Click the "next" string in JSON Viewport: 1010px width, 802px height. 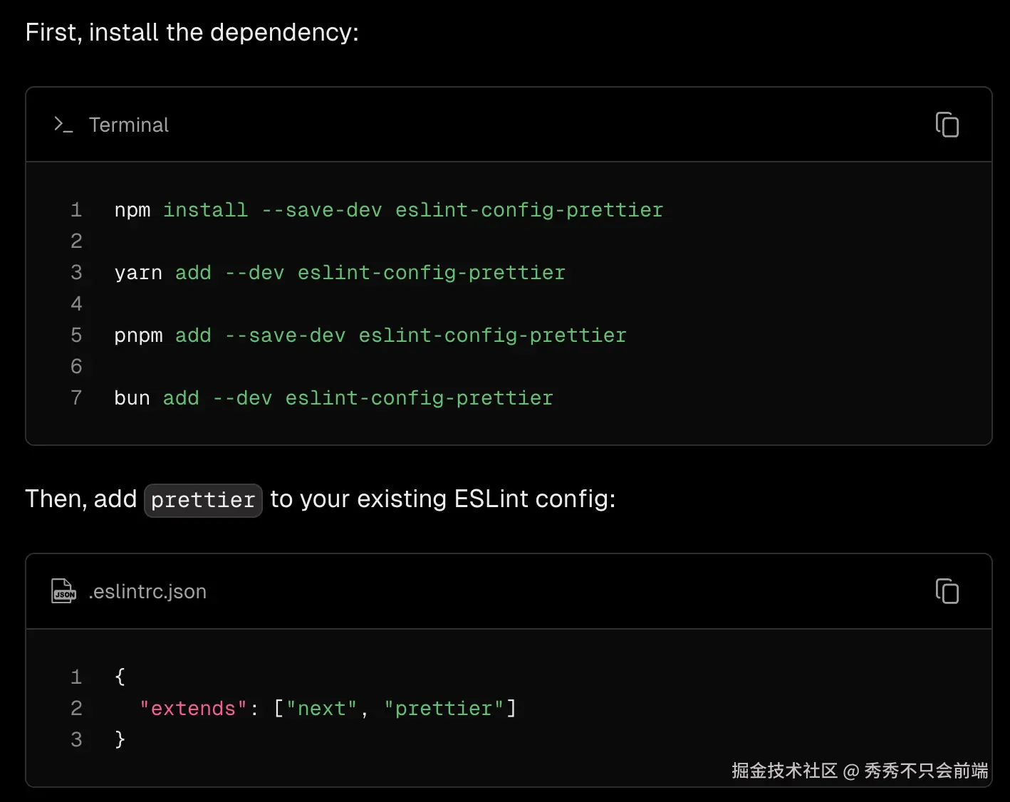tap(321, 709)
